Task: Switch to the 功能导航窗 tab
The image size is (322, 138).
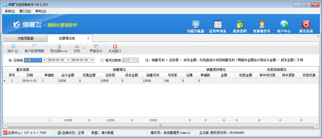Action: [x=25, y=38]
